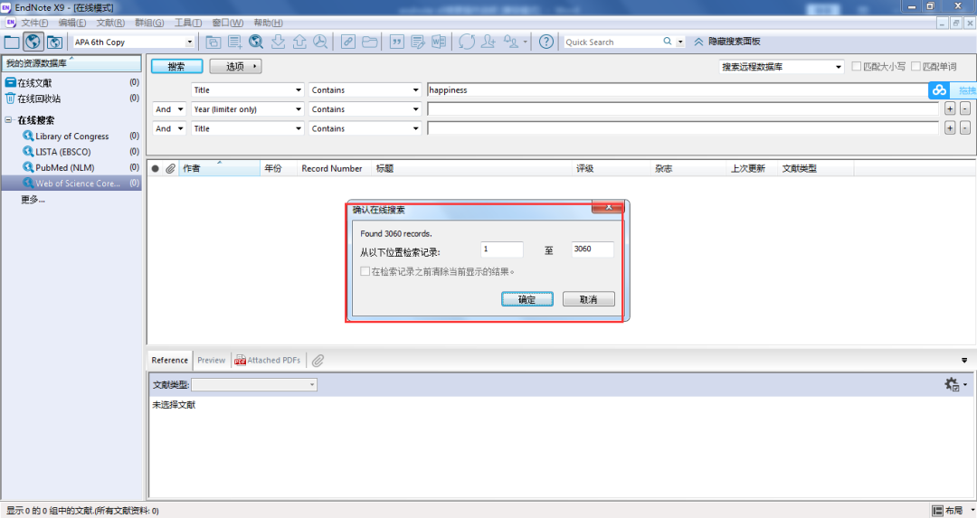
Task: Select 在线文献 group in sidebar
Action: 34,83
